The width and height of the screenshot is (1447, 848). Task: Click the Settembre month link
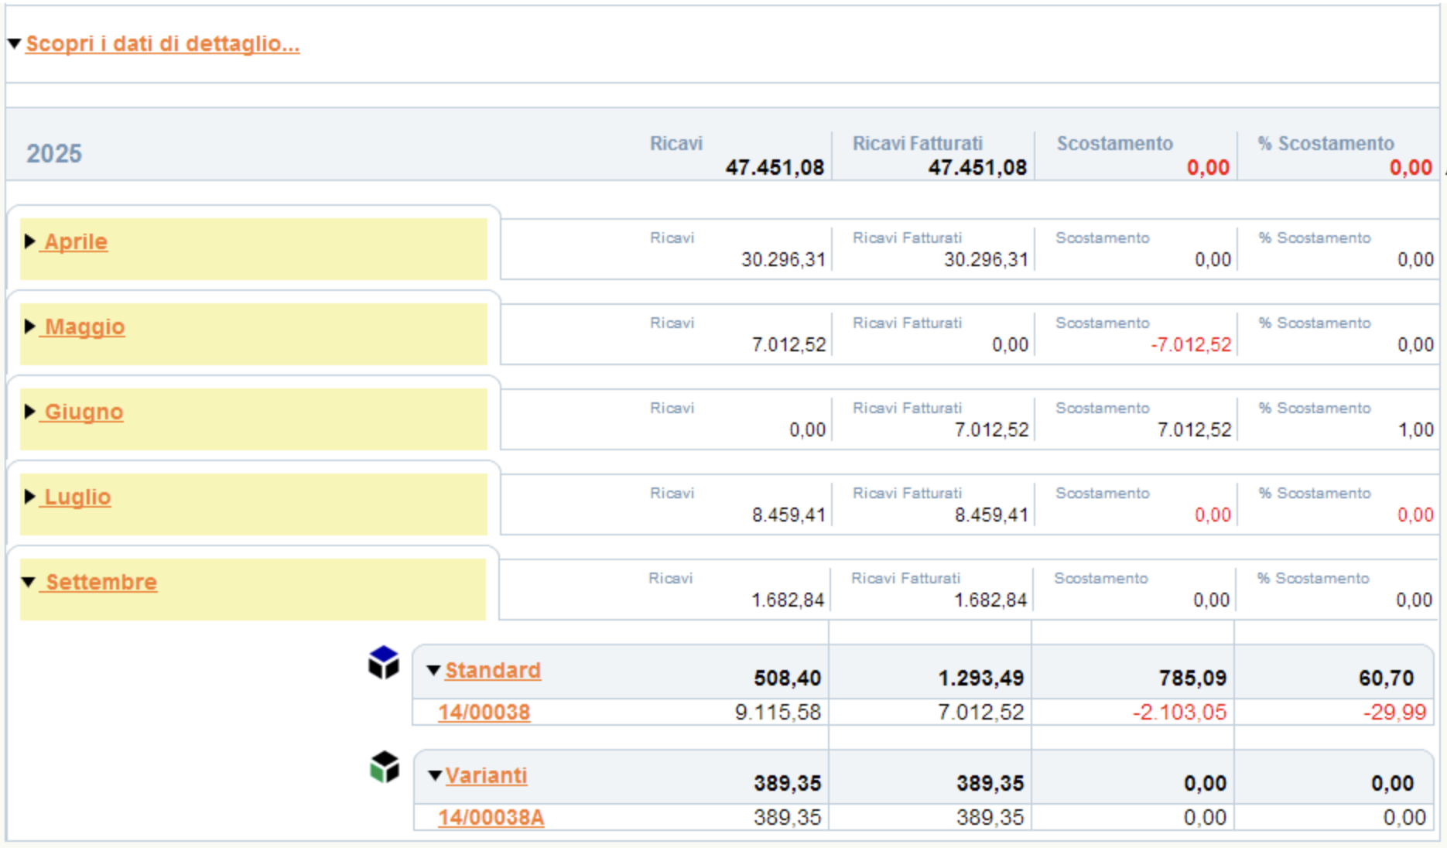click(x=101, y=582)
